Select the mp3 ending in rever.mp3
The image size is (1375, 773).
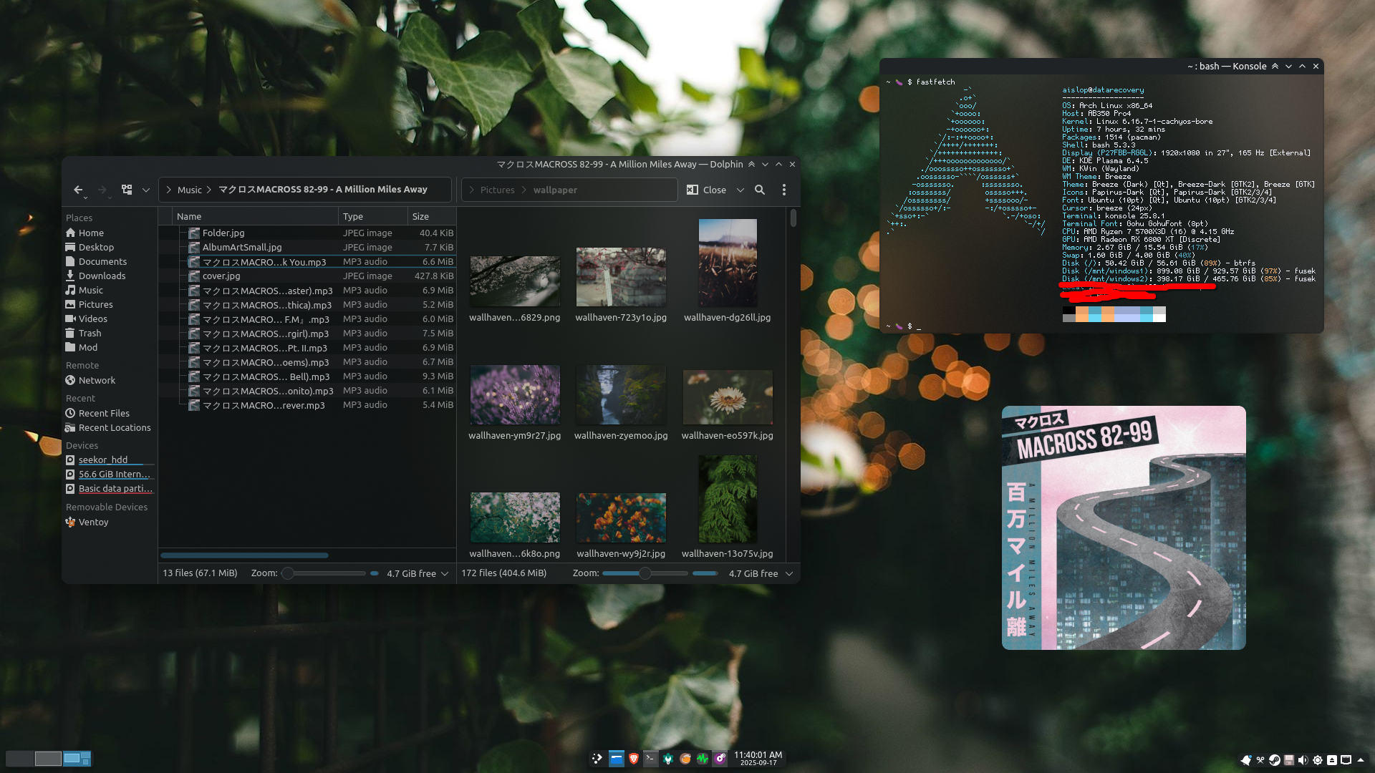[x=263, y=405]
